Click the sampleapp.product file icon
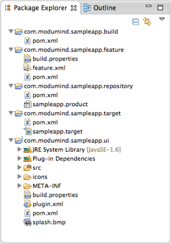Image resolution: width=171 pixels, height=244 pixels. 28,104
